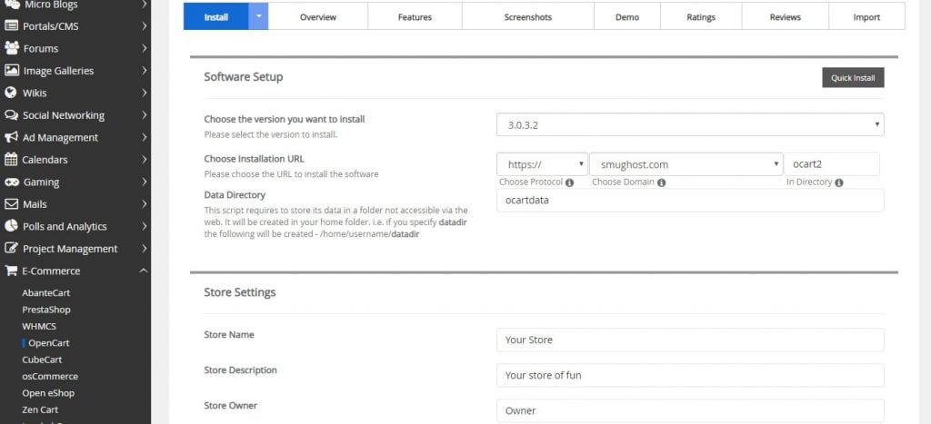This screenshot has width=931, height=424.
Task: Click the Micro Blogs icon
Action: (11, 5)
